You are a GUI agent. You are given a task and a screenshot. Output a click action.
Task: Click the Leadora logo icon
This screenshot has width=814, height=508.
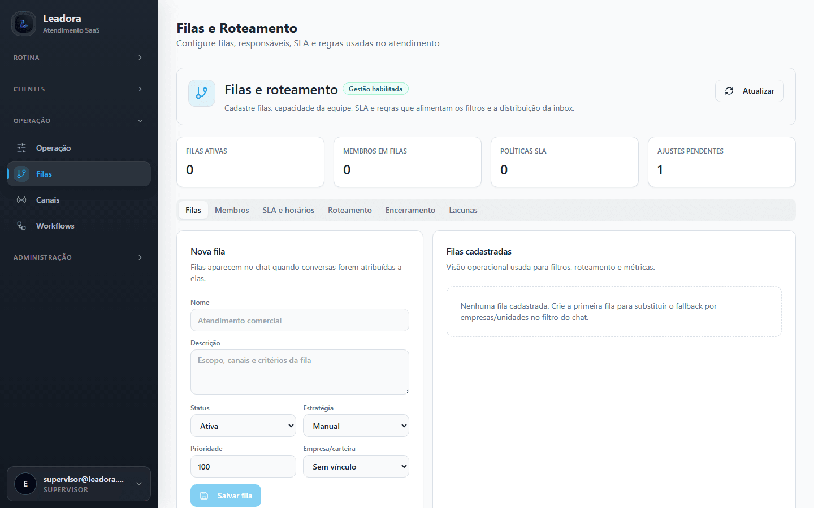pos(24,24)
